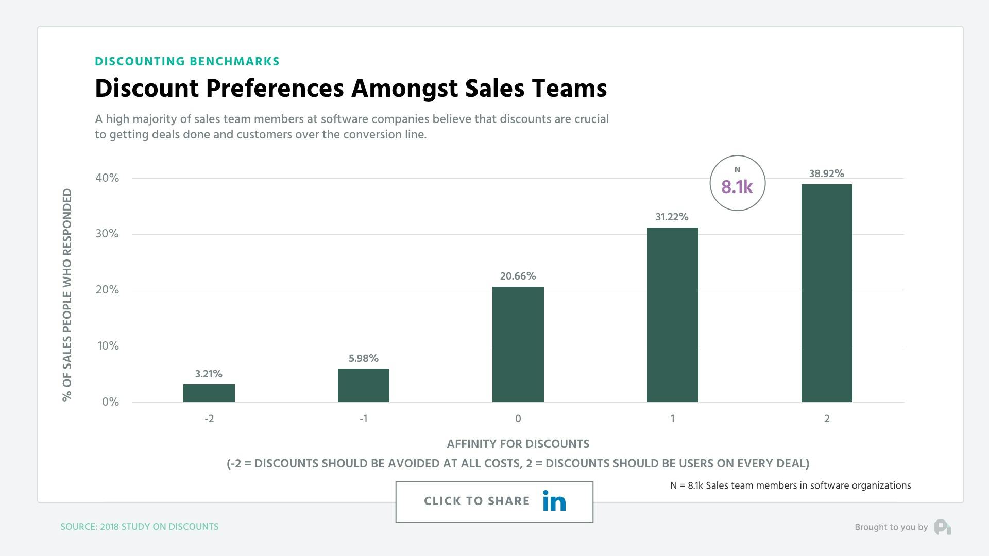Screen dimensions: 989x556
Task: Expand the axis note about discount affinity scale
Action: tap(518, 463)
